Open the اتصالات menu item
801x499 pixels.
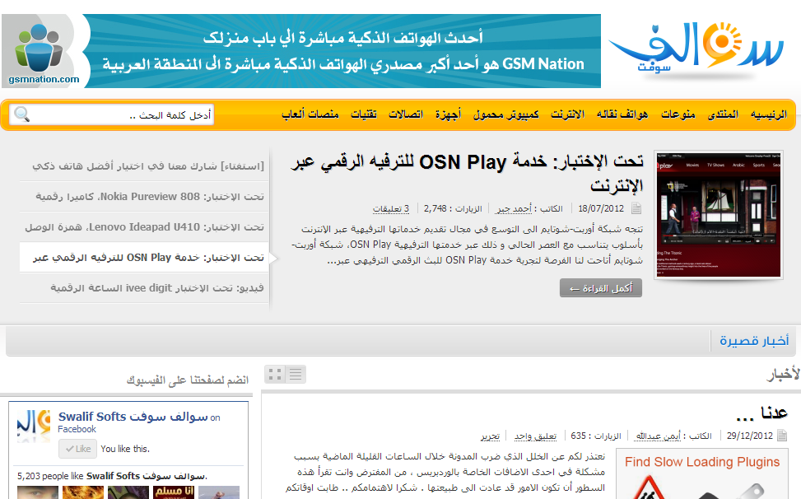(x=406, y=114)
